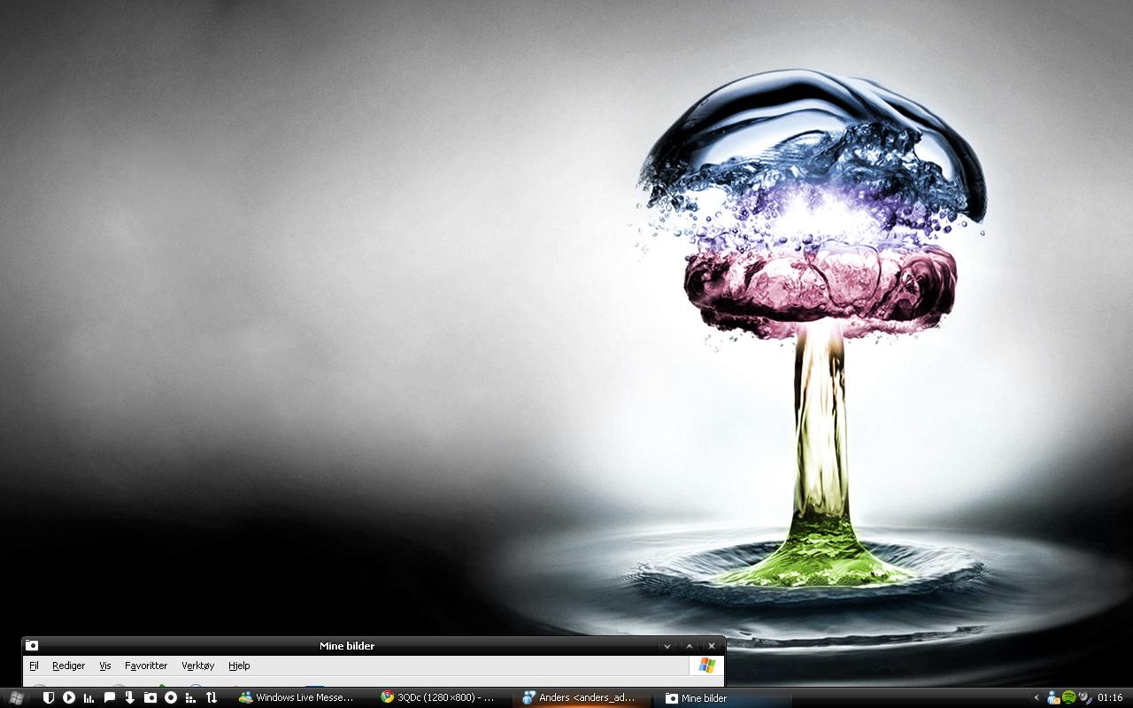Click the camera folder quick launch icon
Viewport: 1133px width, 708px height.
(x=150, y=697)
